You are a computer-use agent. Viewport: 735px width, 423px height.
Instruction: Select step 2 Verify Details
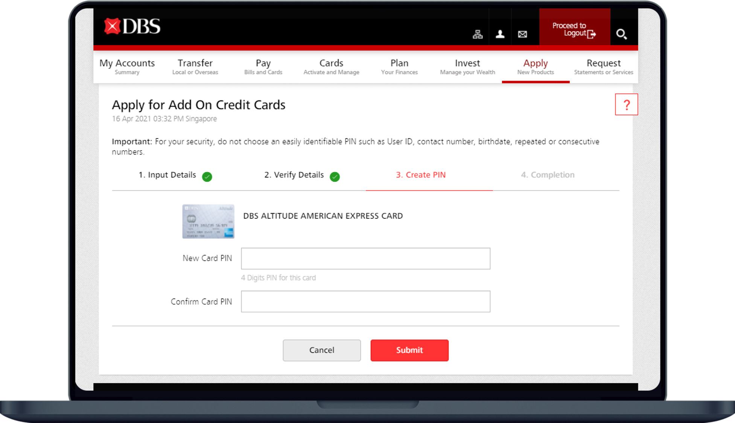(x=294, y=175)
